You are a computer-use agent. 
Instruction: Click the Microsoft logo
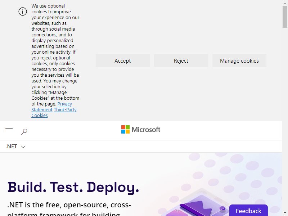tap(141, 130)
